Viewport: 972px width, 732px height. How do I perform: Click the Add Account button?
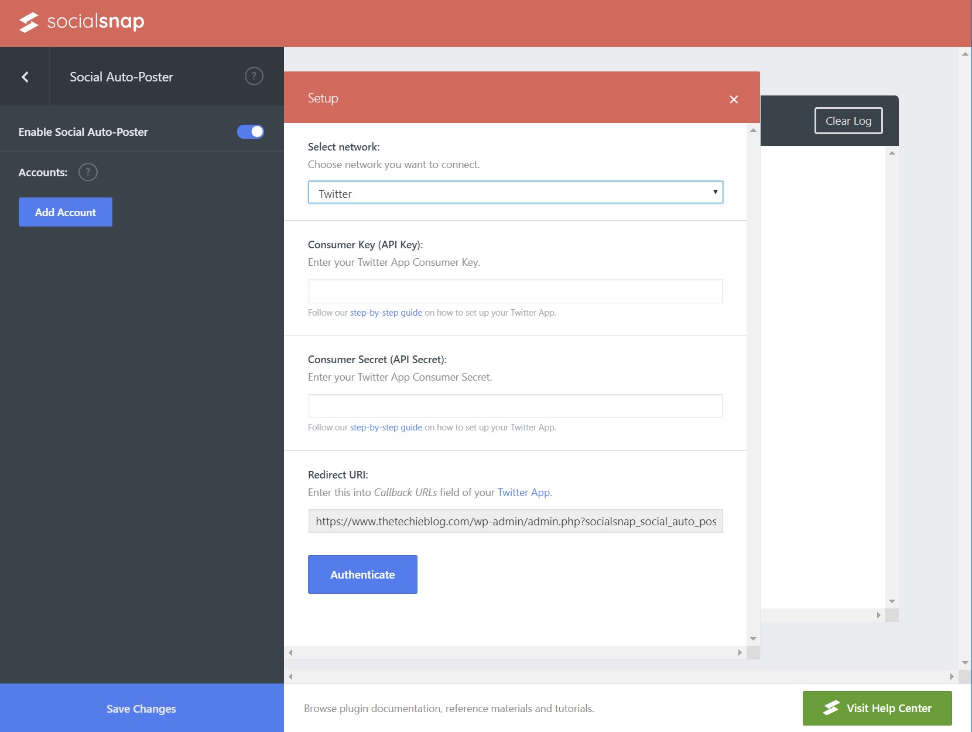(66, 212)
